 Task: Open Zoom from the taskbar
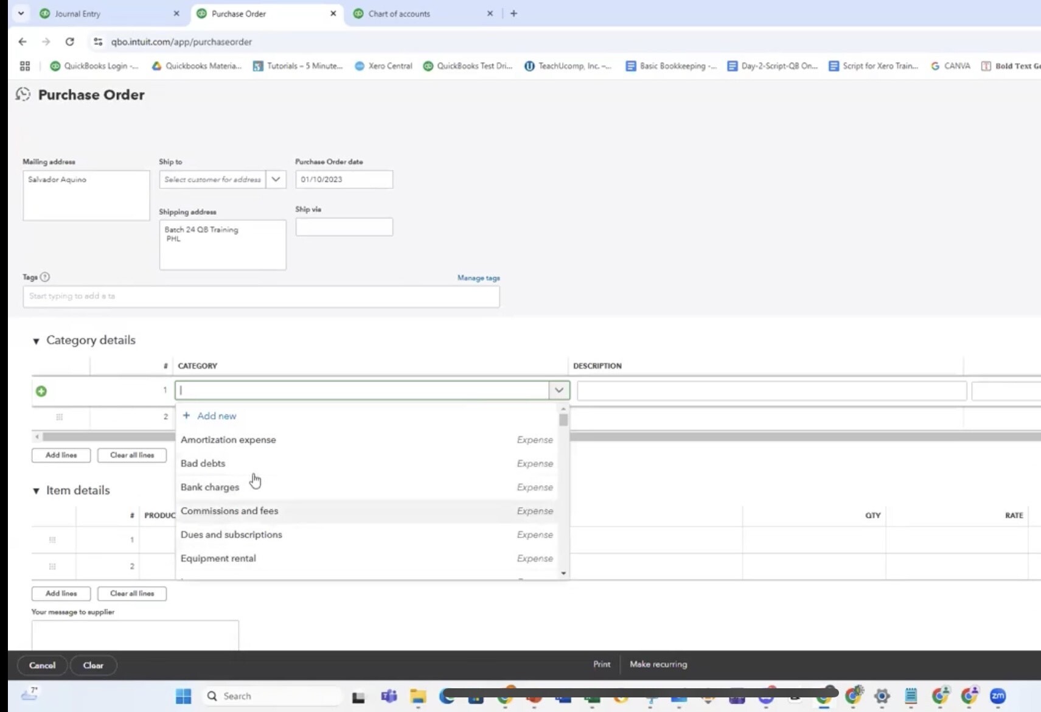point(998,696)
